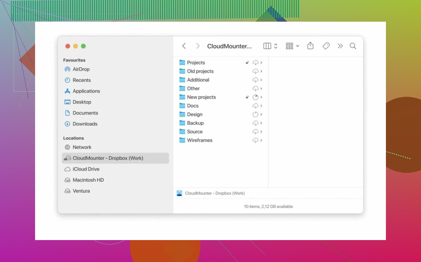The image size is (421, 262).
Task: Click the Tags icon in toolbar
Action: coord(326,46)
